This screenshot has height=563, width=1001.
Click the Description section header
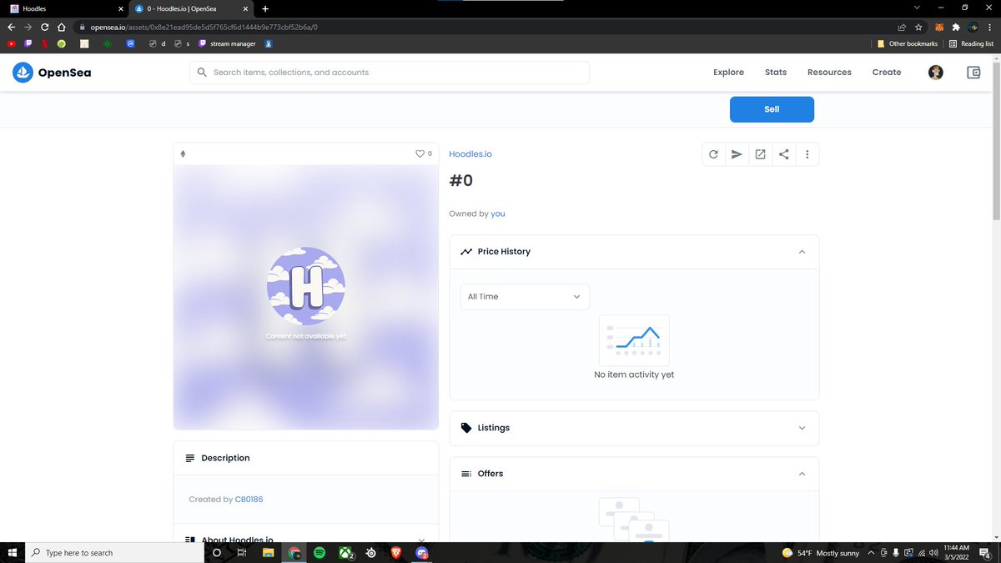306,458
